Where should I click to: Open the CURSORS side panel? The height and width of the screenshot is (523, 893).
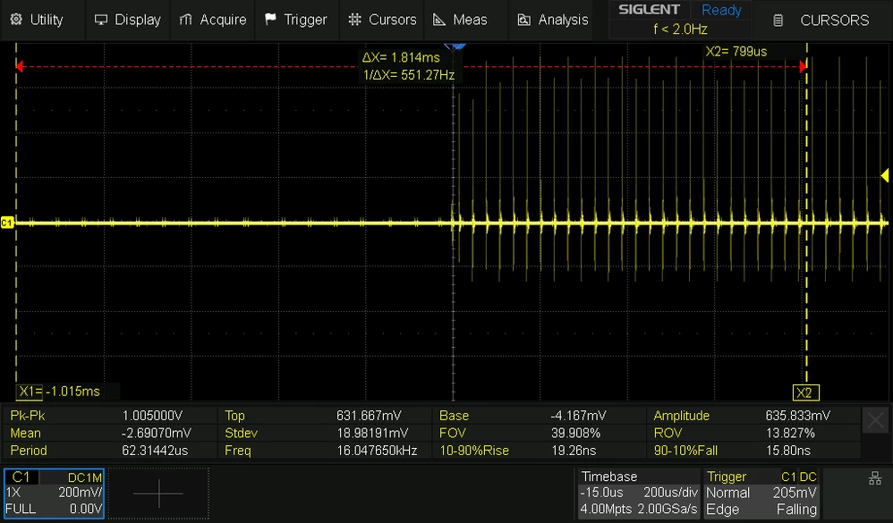pyautogui.click(x=821, y=21)
